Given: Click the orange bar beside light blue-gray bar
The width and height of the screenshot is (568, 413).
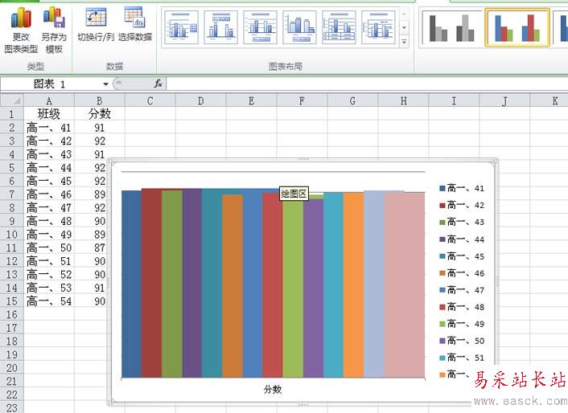Looking at the screenshot, I should (x=353, y=285).
